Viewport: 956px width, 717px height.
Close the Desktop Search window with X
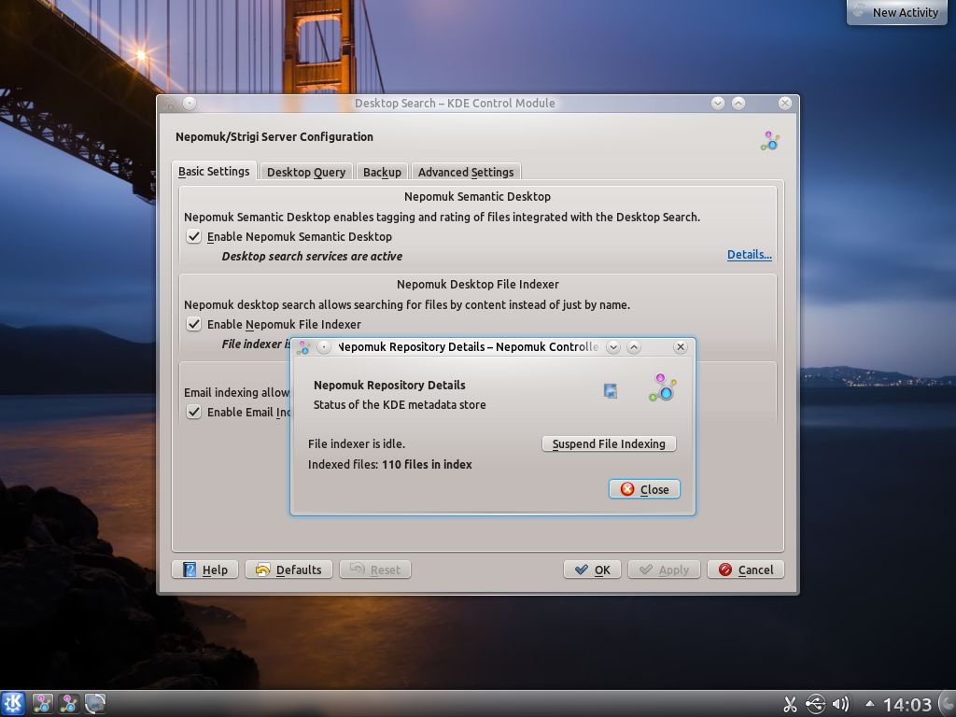[785, 104]
